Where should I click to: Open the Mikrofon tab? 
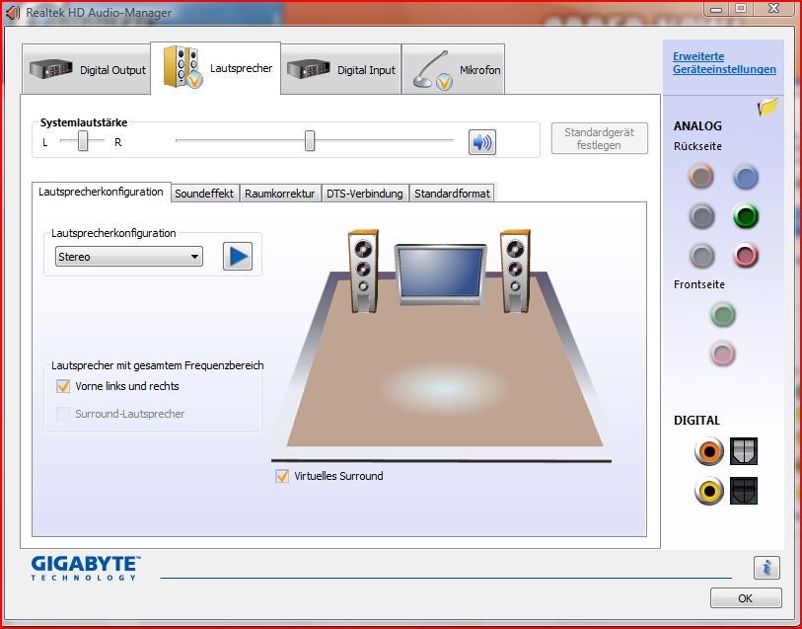tap(453, 69)
